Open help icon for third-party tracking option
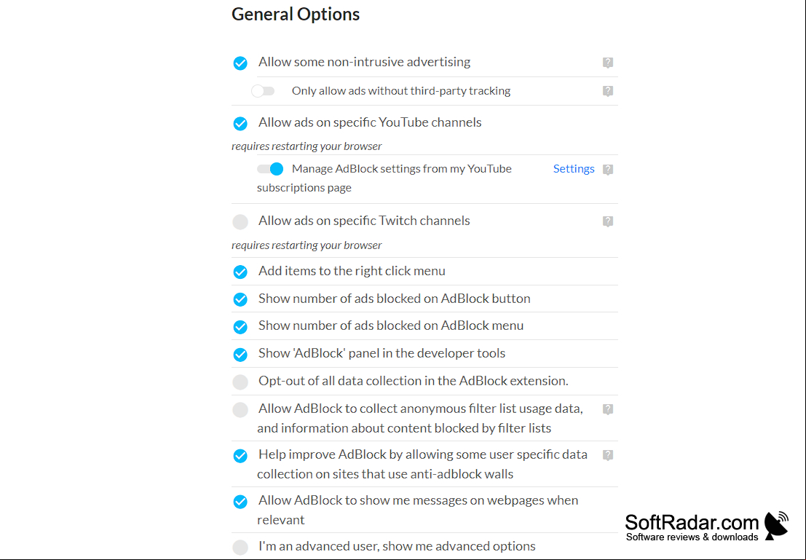This screenshot has height=560, width=806. click(x=607, y=91)
